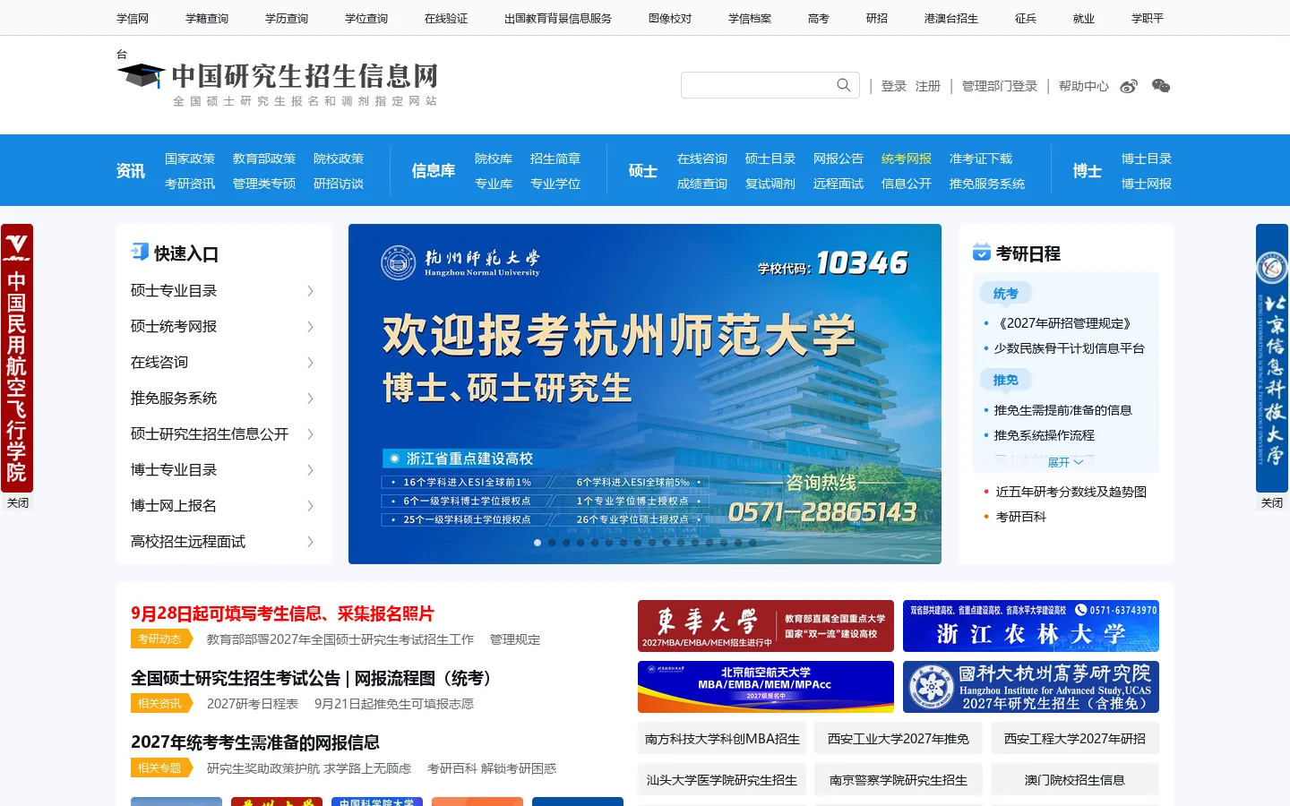The width and height of the screenshot is (1290, 806).
Task: Click the graduation cap site logo
Action: [141, 75]
